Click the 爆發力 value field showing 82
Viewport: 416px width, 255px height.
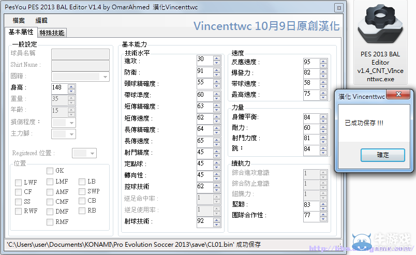pos(311,74)
